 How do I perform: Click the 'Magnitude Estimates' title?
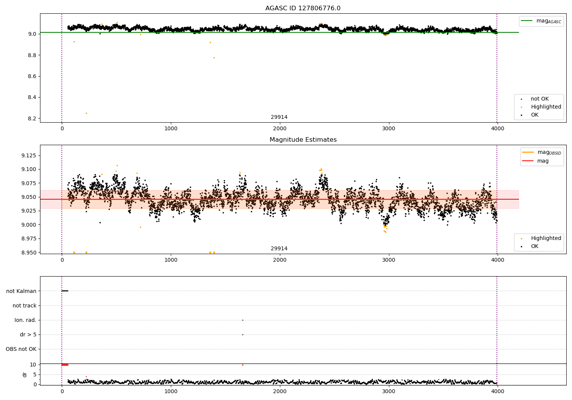coord(303,140)
